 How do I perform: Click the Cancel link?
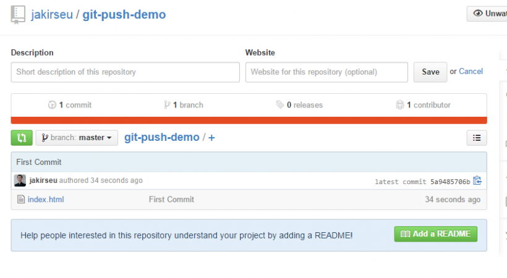tap(471, 72)
